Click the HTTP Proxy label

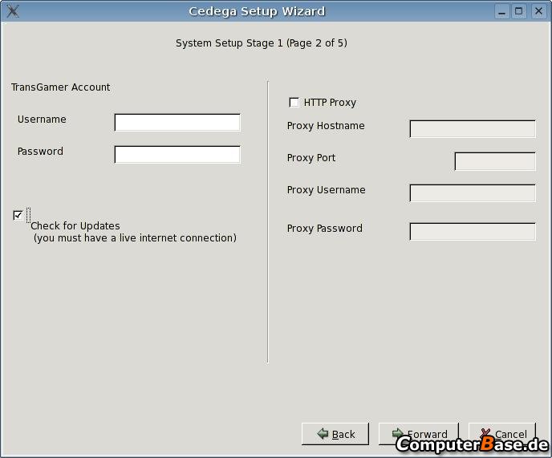pos(330,103)
